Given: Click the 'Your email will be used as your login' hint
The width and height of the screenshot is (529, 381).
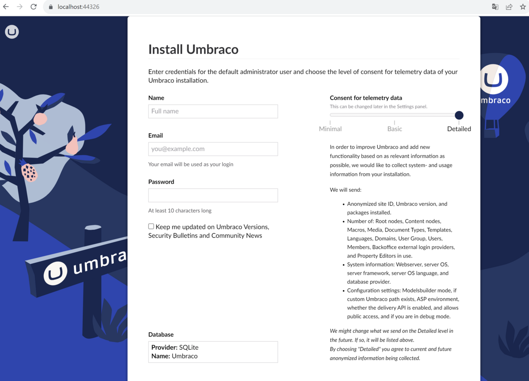Looking at the screenshot, I should 191,164.
